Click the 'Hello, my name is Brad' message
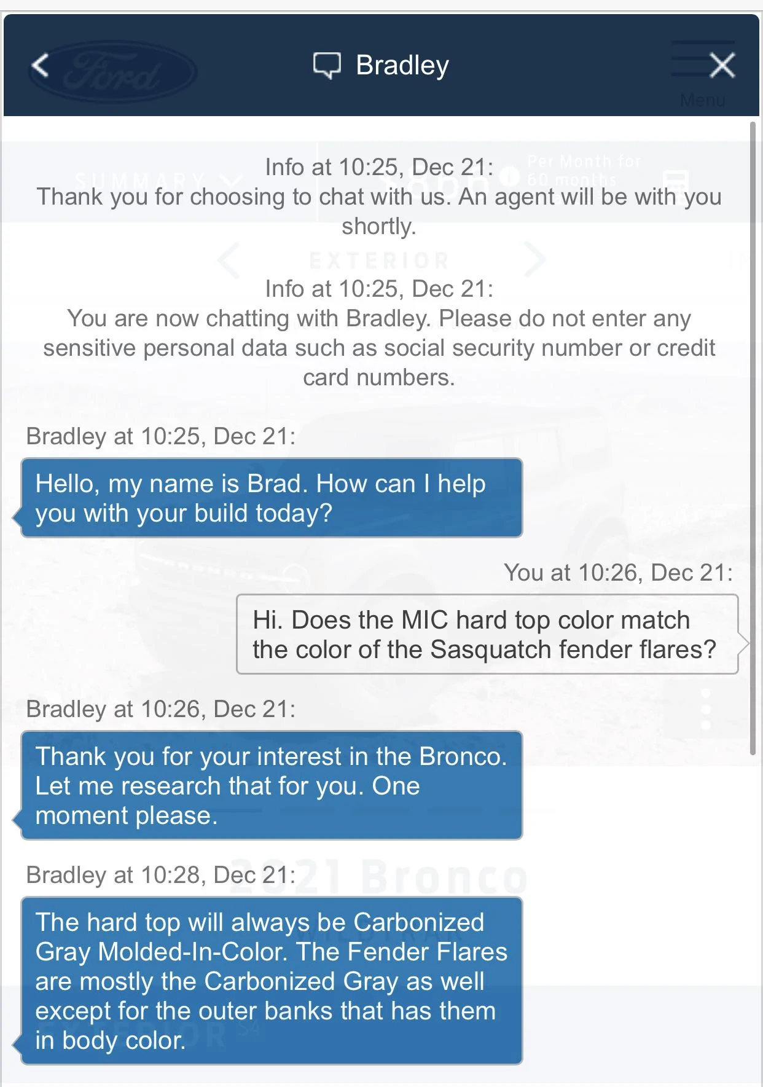 272,498
